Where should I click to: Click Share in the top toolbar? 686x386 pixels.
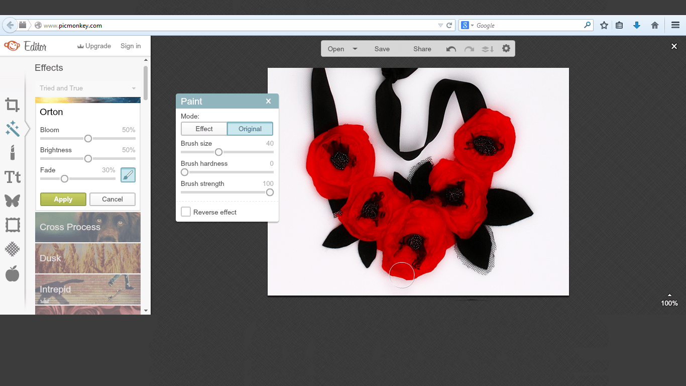click(422, 49)
